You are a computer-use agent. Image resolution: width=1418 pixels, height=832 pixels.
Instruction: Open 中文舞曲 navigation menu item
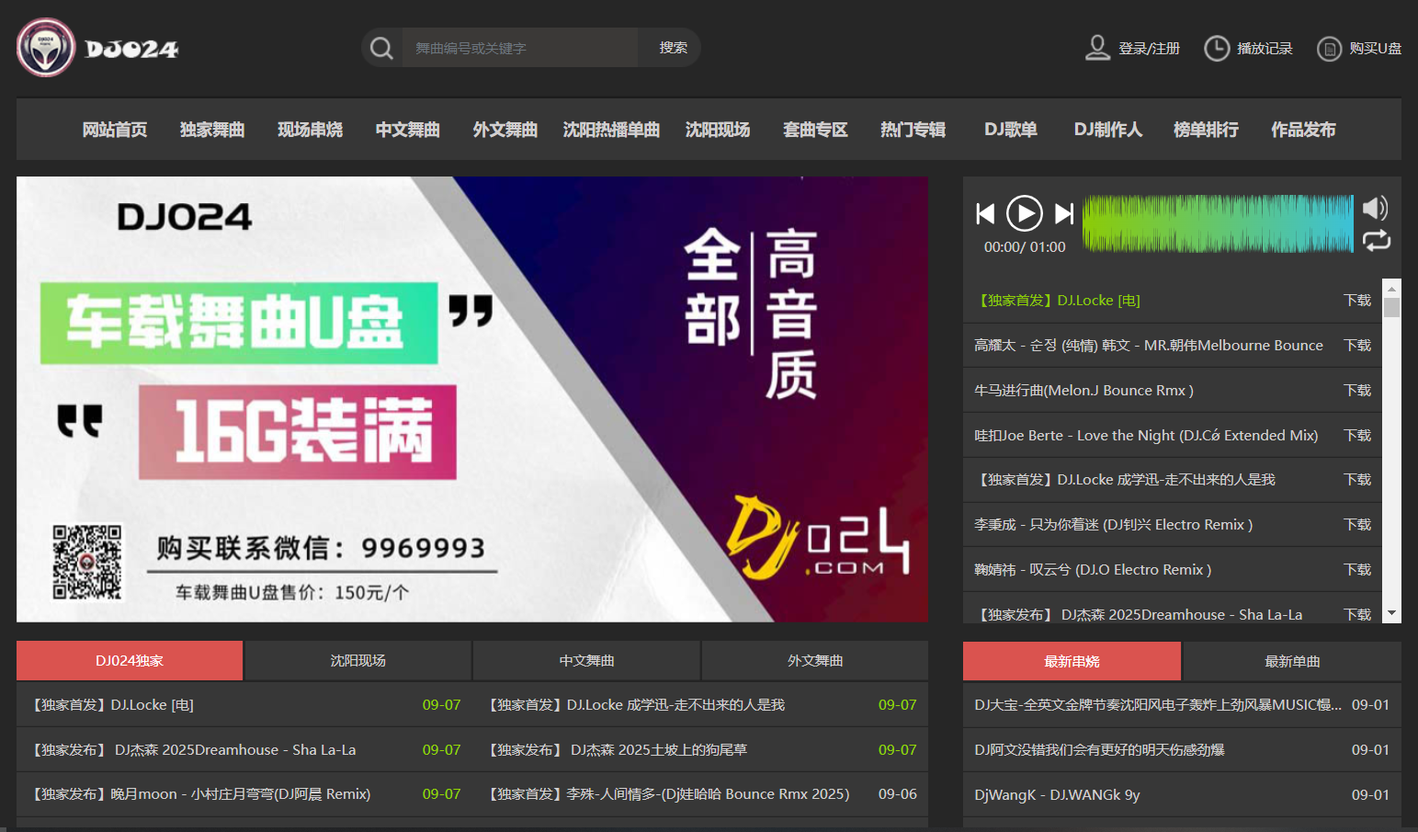coord(407,130)
